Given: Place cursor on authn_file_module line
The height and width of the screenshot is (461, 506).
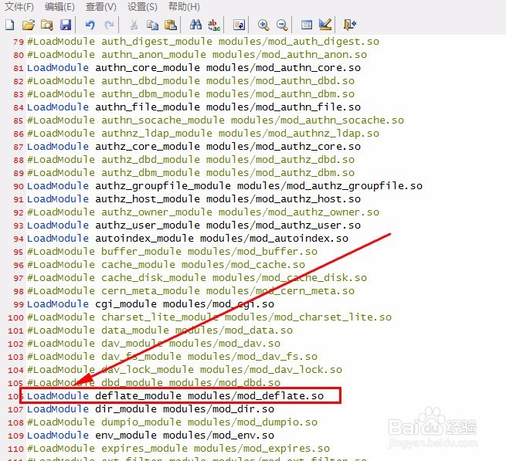Looking at the screenshot, I should pyautogui.click(x=194, y=107).
